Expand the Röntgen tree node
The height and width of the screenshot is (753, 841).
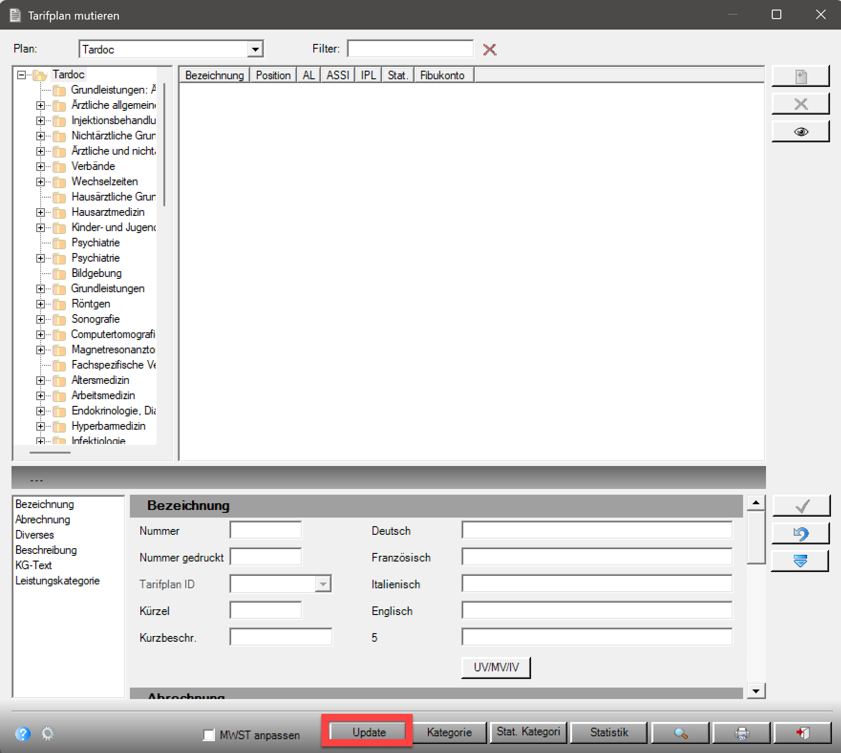(41, 304)
